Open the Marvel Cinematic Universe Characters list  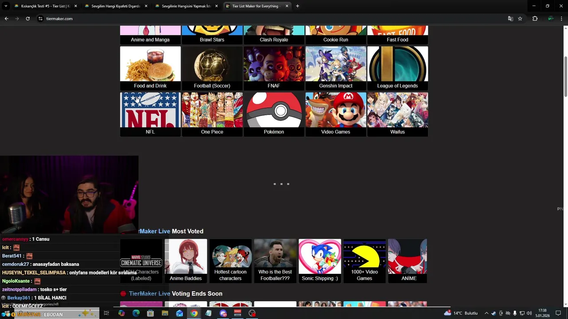pyautogui.click(x=141, y=261)
